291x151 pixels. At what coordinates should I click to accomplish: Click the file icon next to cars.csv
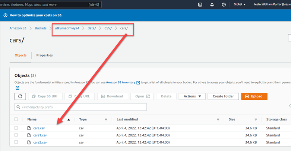click(x=29, y=128)
